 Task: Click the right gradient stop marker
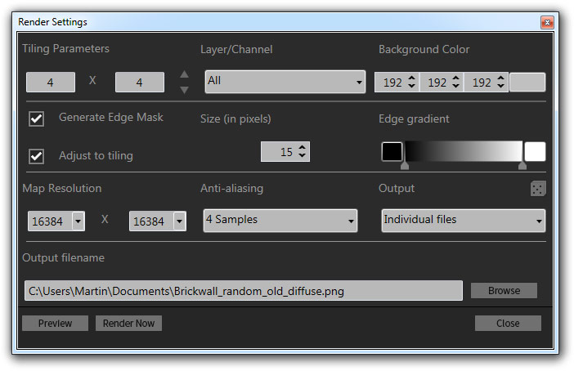coord(522,166)
